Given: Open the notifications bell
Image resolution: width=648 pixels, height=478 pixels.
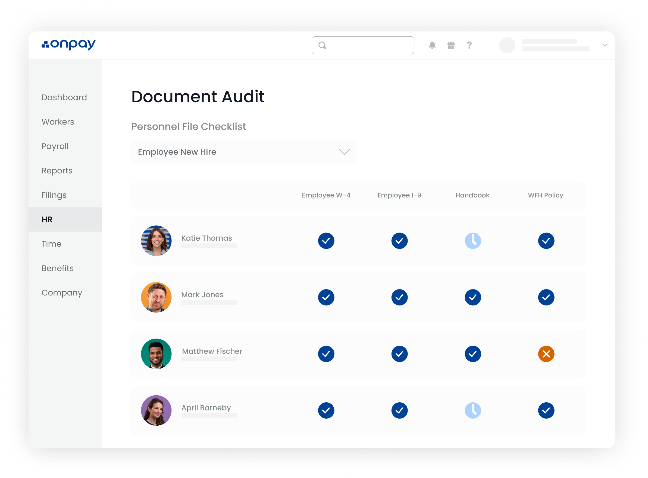Looking at the screenshot, I should pyautogui.click(x=432, y=45).
